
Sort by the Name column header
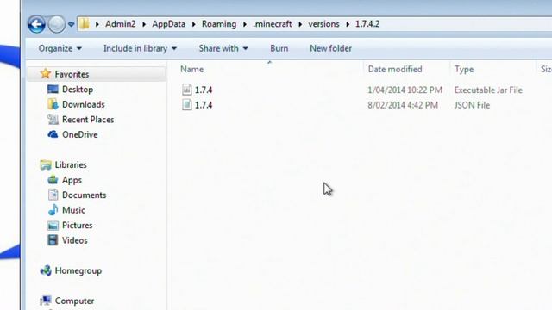point(191,69)
